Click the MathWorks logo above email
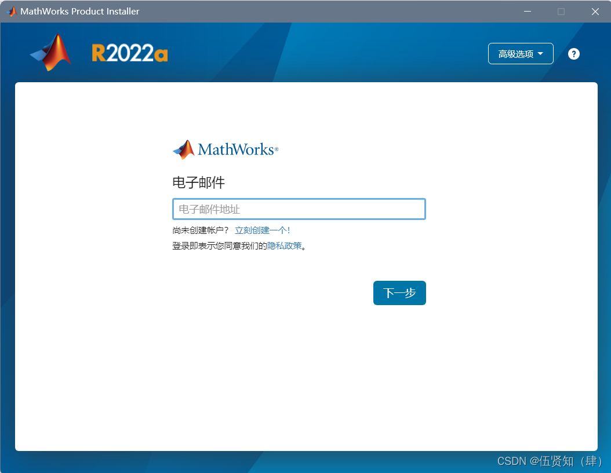Image resolution: width=611 pixels, height=473 pixels. click(x=226, y=149)
